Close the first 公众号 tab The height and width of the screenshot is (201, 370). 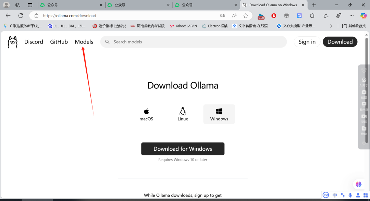[101, 5]
